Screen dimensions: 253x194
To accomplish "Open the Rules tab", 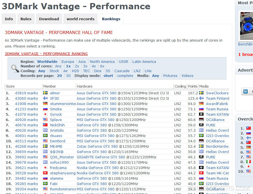I will (x=26, y=19).
